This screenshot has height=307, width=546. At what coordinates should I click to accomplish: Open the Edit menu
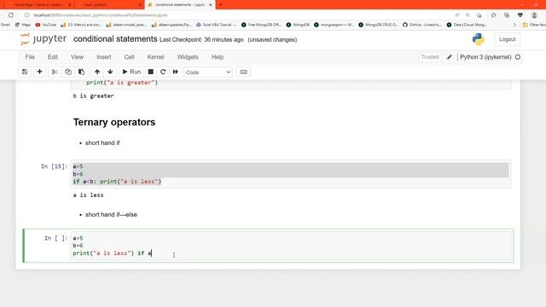coord(53,57)
